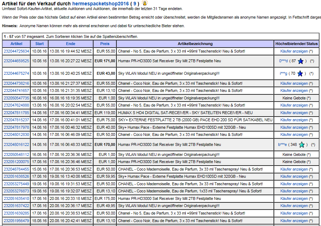321x226 pixels.
Task: Open item number 232051635410
Action: click(16, 198)
